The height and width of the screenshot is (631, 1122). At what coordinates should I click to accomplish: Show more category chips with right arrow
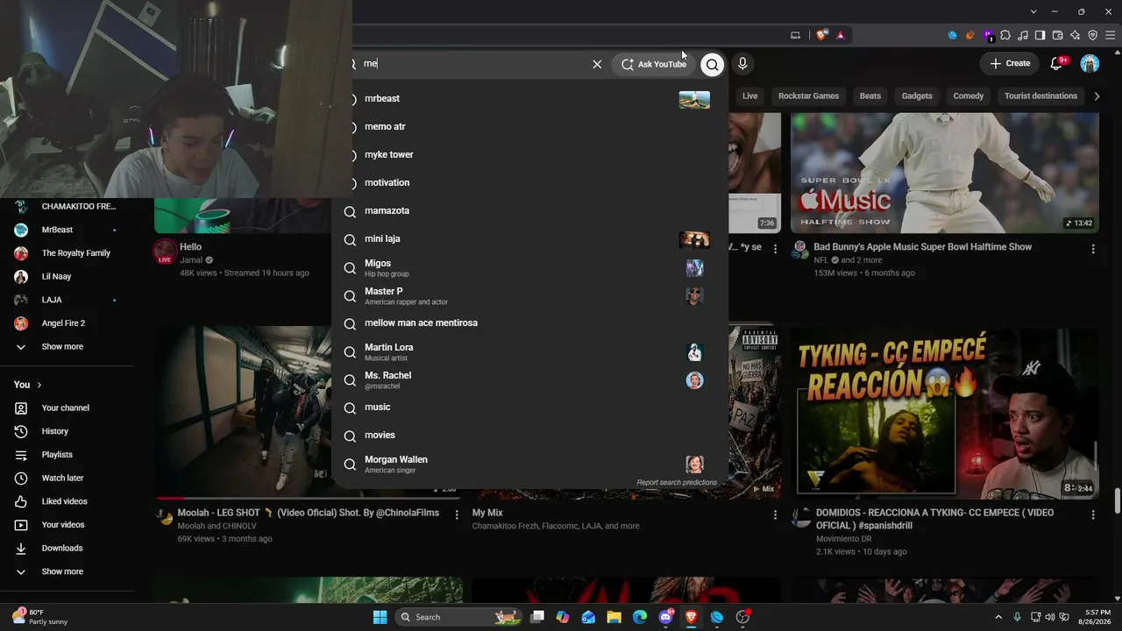(1097, 96)
